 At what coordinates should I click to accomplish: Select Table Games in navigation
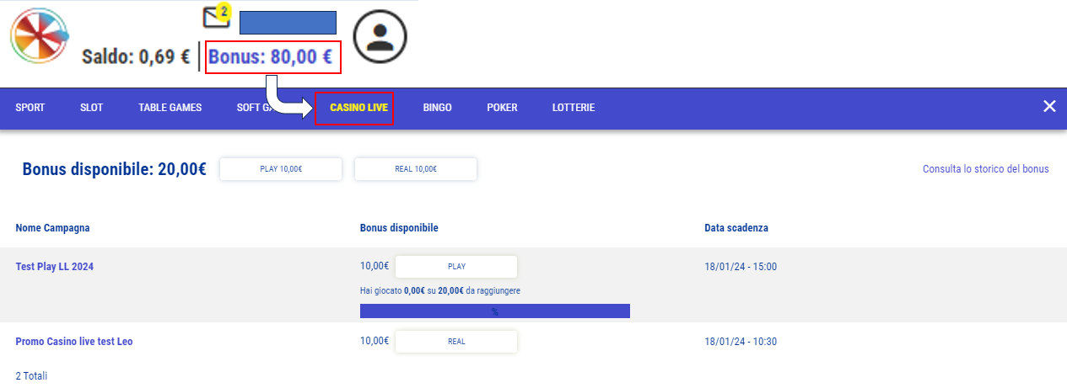click(x=170, y=108)
